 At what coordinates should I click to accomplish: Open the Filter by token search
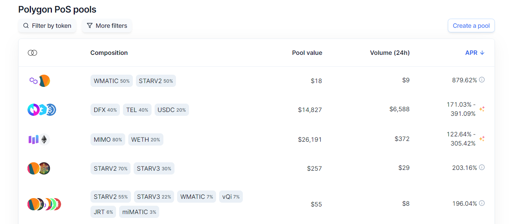coord(47,26)
